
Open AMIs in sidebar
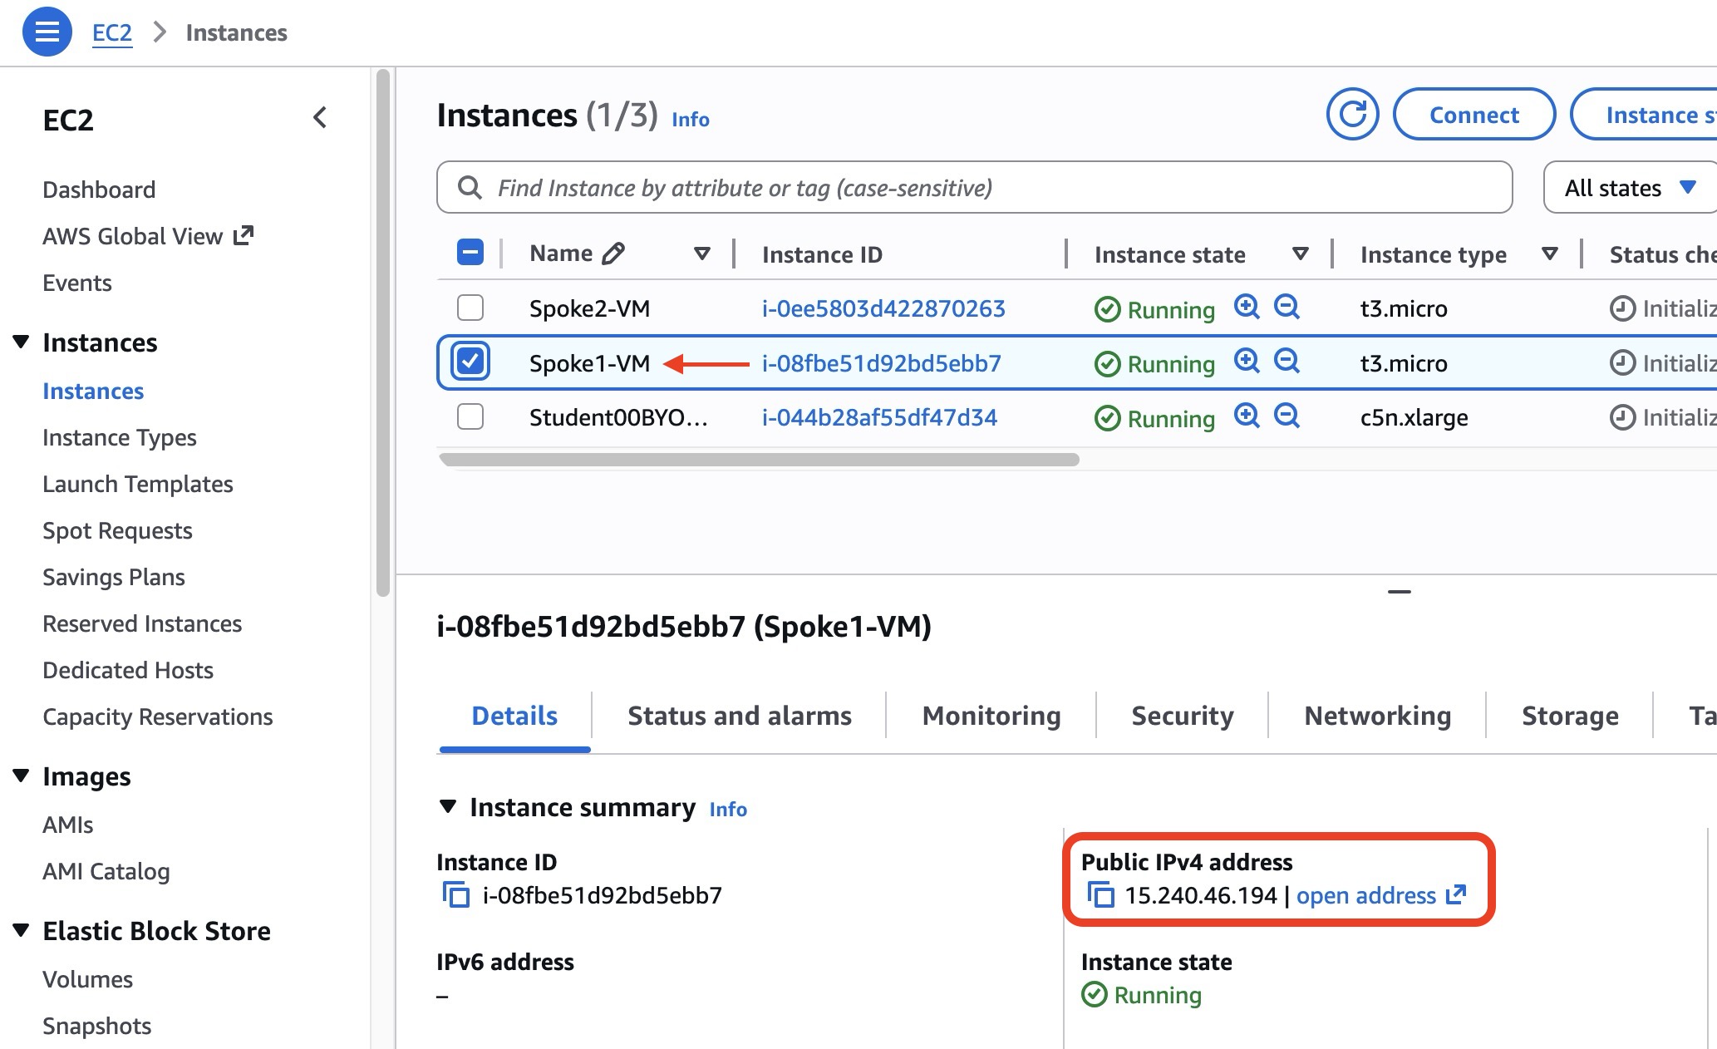68,825
